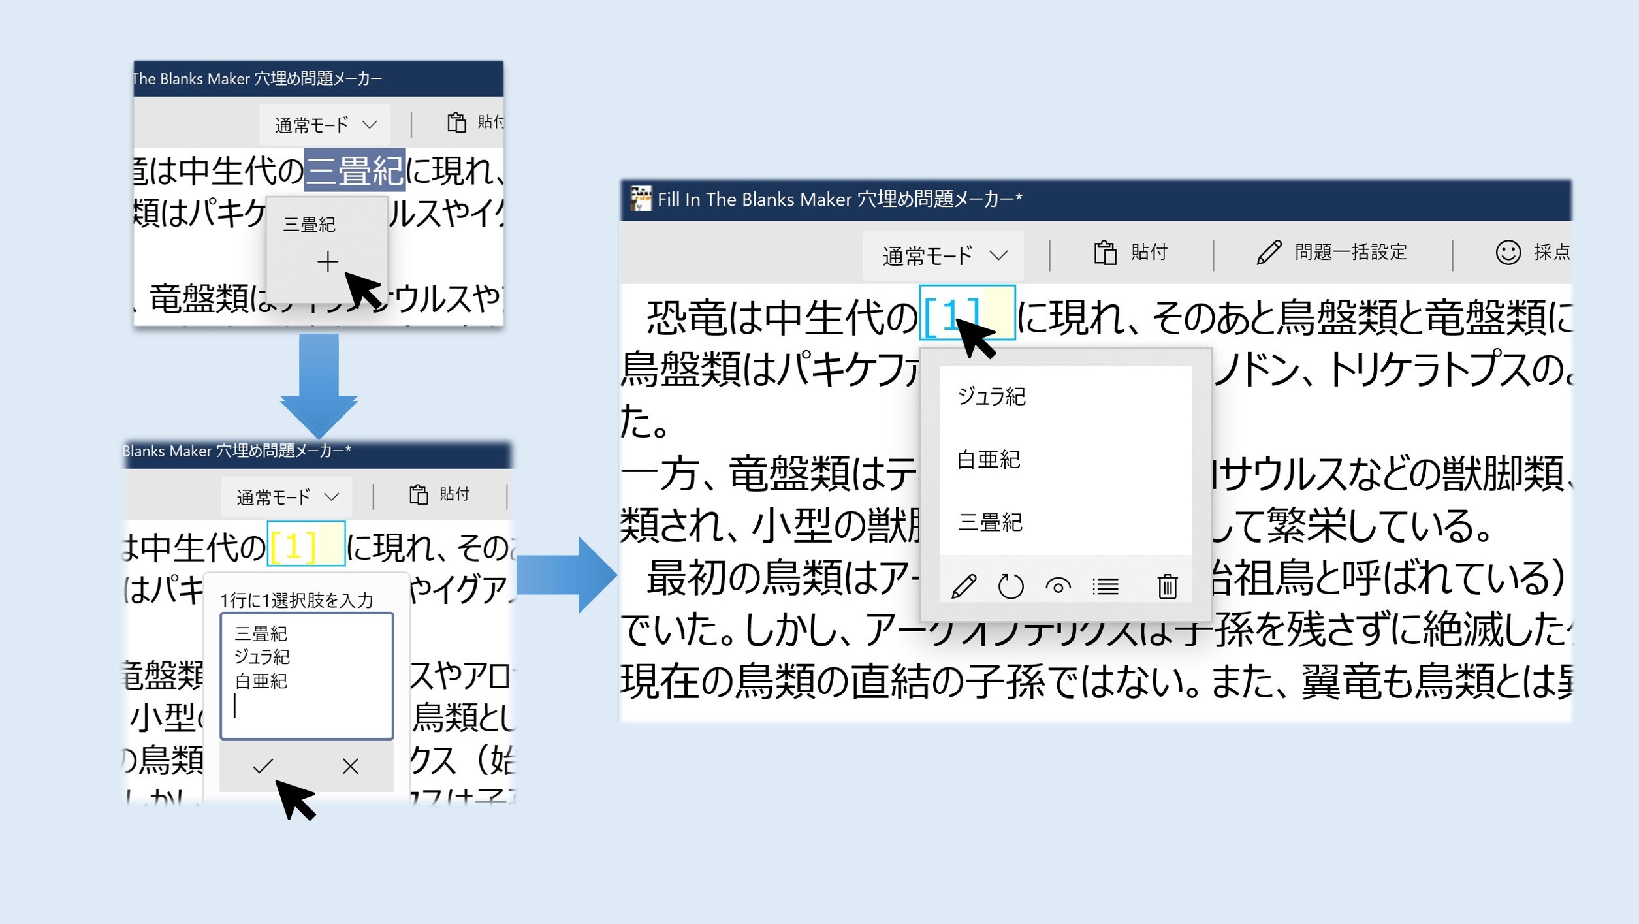This screenshot has width=1639, height=924.
Task: Toggle the eye visibility icon in popup
Action: coord(1058,586)
